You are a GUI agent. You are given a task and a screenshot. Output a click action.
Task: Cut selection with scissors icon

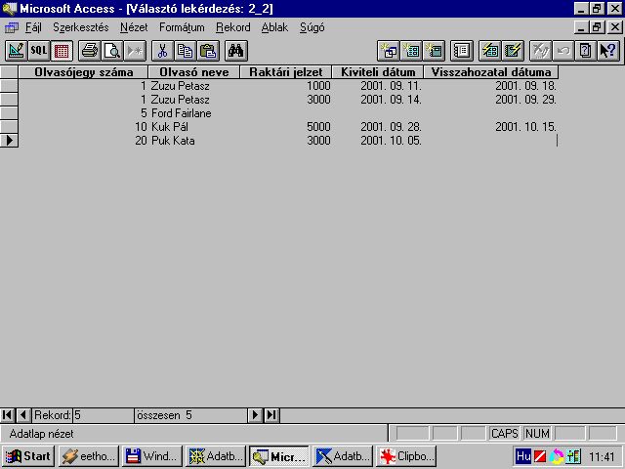163,51
